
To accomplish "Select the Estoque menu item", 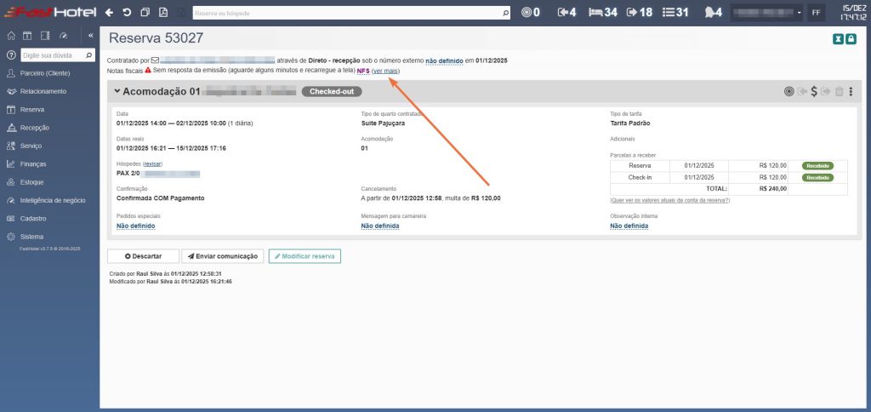I will point(33,182).
